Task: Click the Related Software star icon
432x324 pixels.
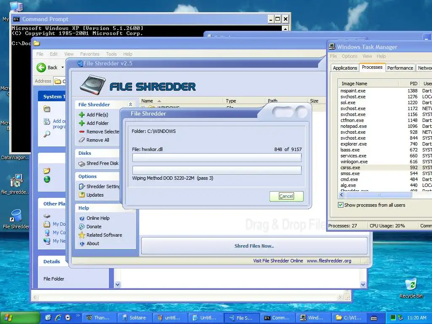Action: coord(82,235)
